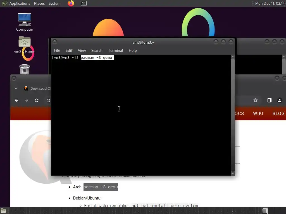
Task: Click the window menu button of the terminal window
Action: pyautogui.click(x=55, y=42)
